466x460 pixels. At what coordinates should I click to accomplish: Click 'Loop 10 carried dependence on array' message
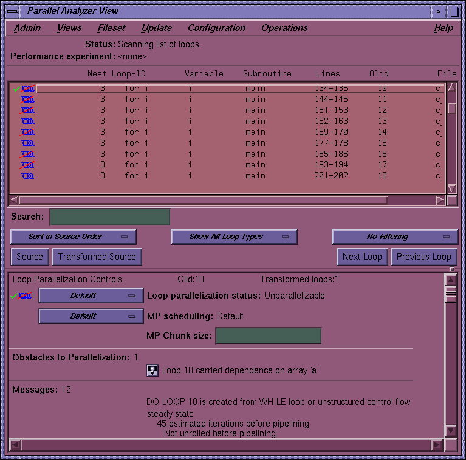coord(240,370)
